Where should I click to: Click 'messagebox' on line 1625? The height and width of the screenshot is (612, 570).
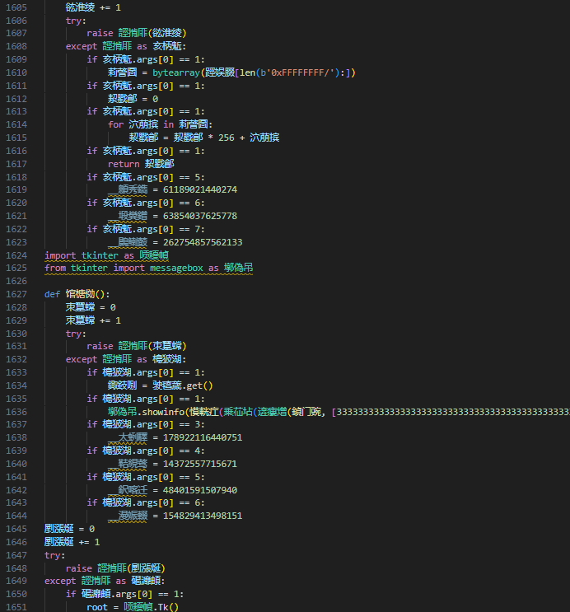[x=176, y=269]
